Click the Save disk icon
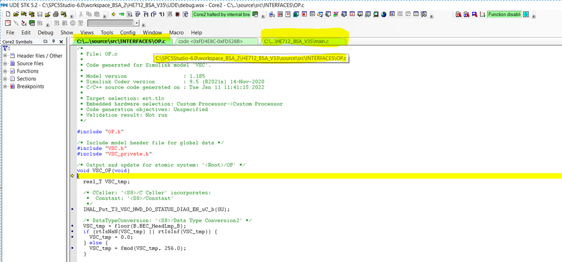This screenshot has height=262, width=562. point(39,14)
